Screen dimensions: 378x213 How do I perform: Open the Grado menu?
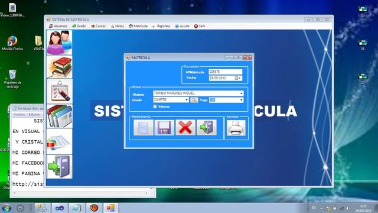tap(79, 26)
